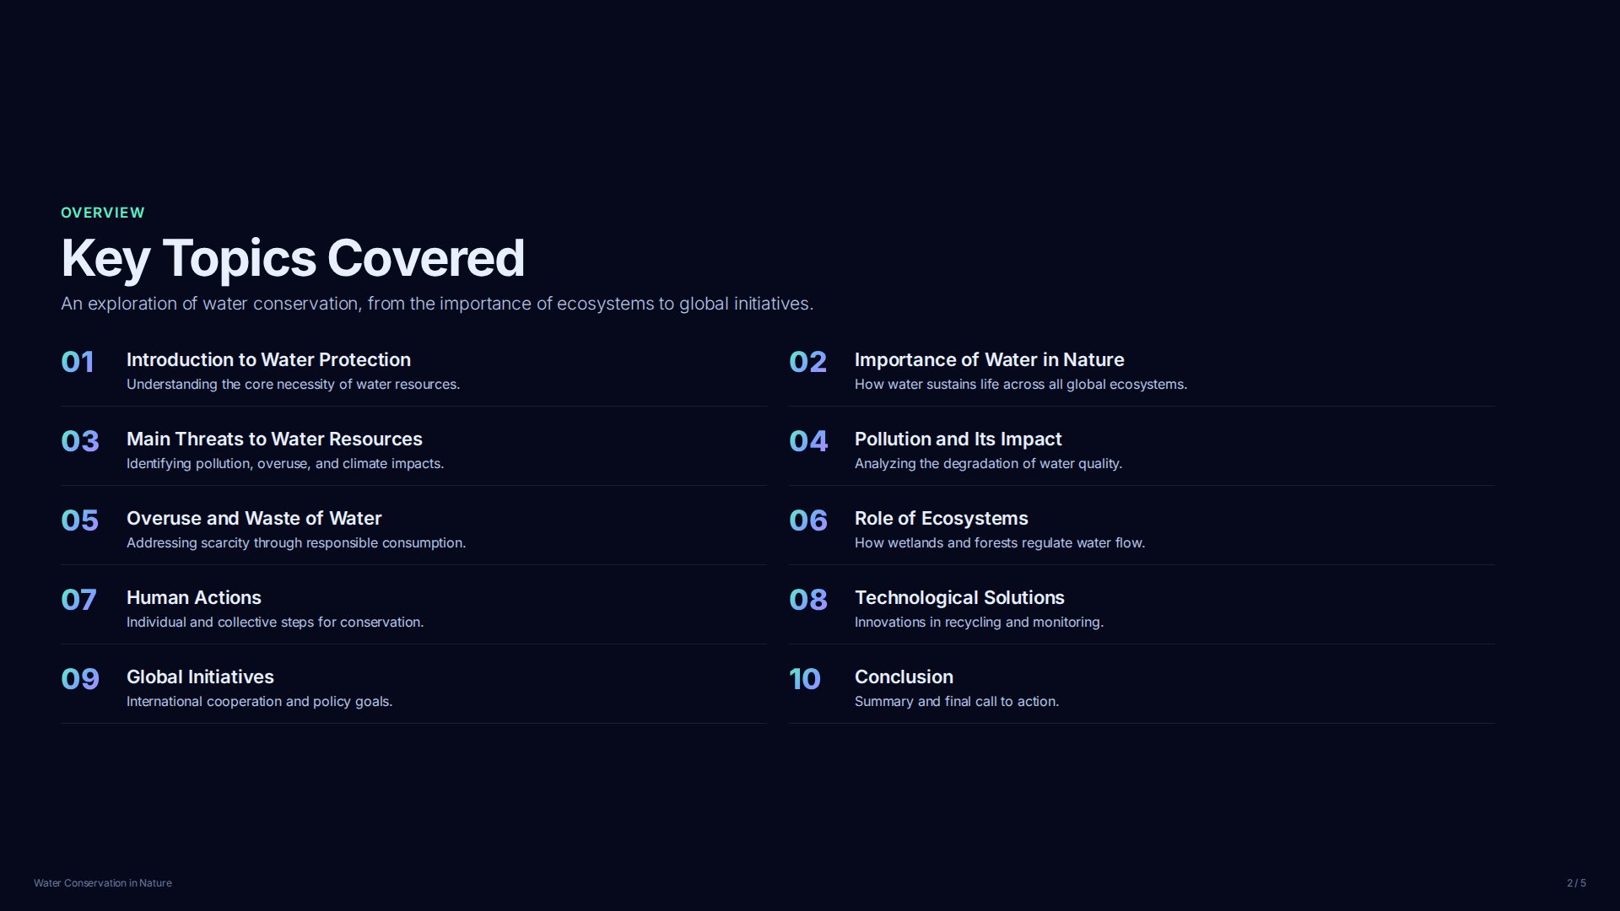The height and width of the screenshot is (911, 1620).
Task: Click the 05 number badge
Action: click(x=80, y=520)
